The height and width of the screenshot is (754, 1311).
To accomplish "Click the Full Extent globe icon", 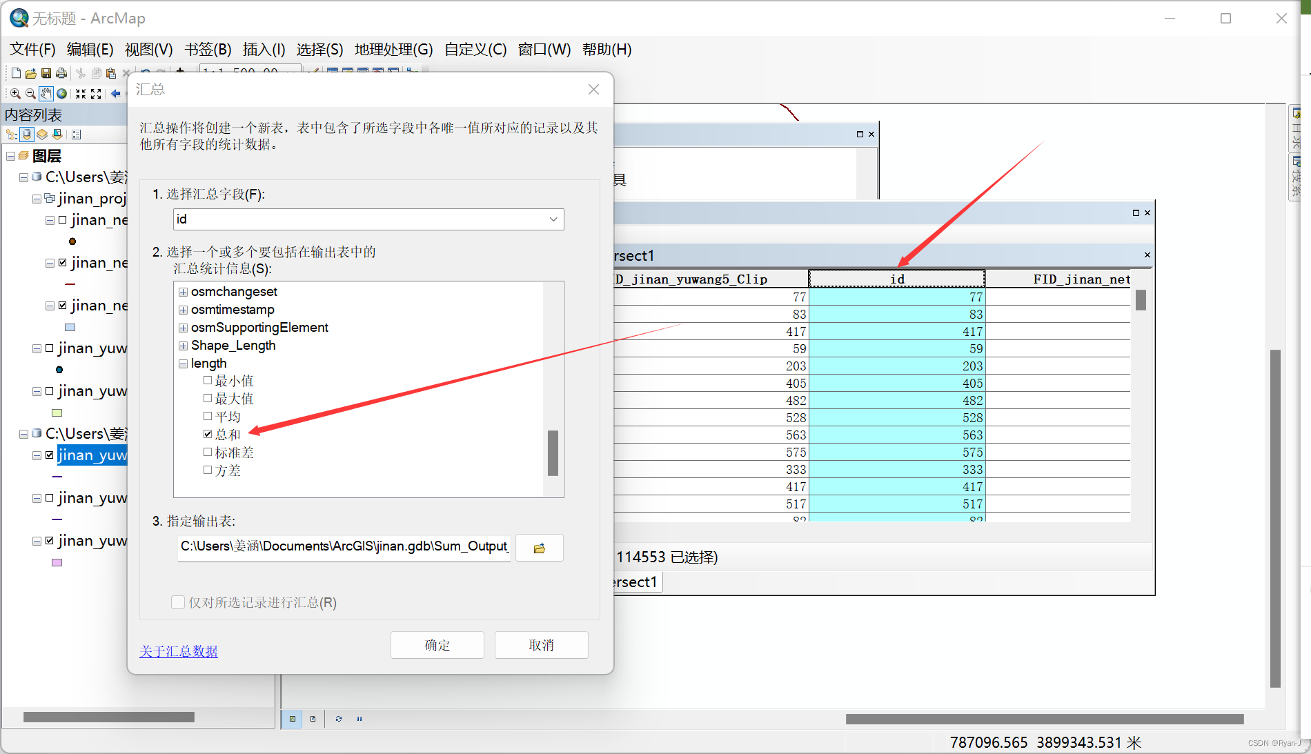I will [x=62, y=93].
